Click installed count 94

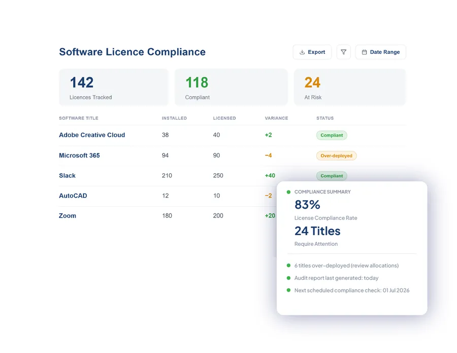[165, 155]
